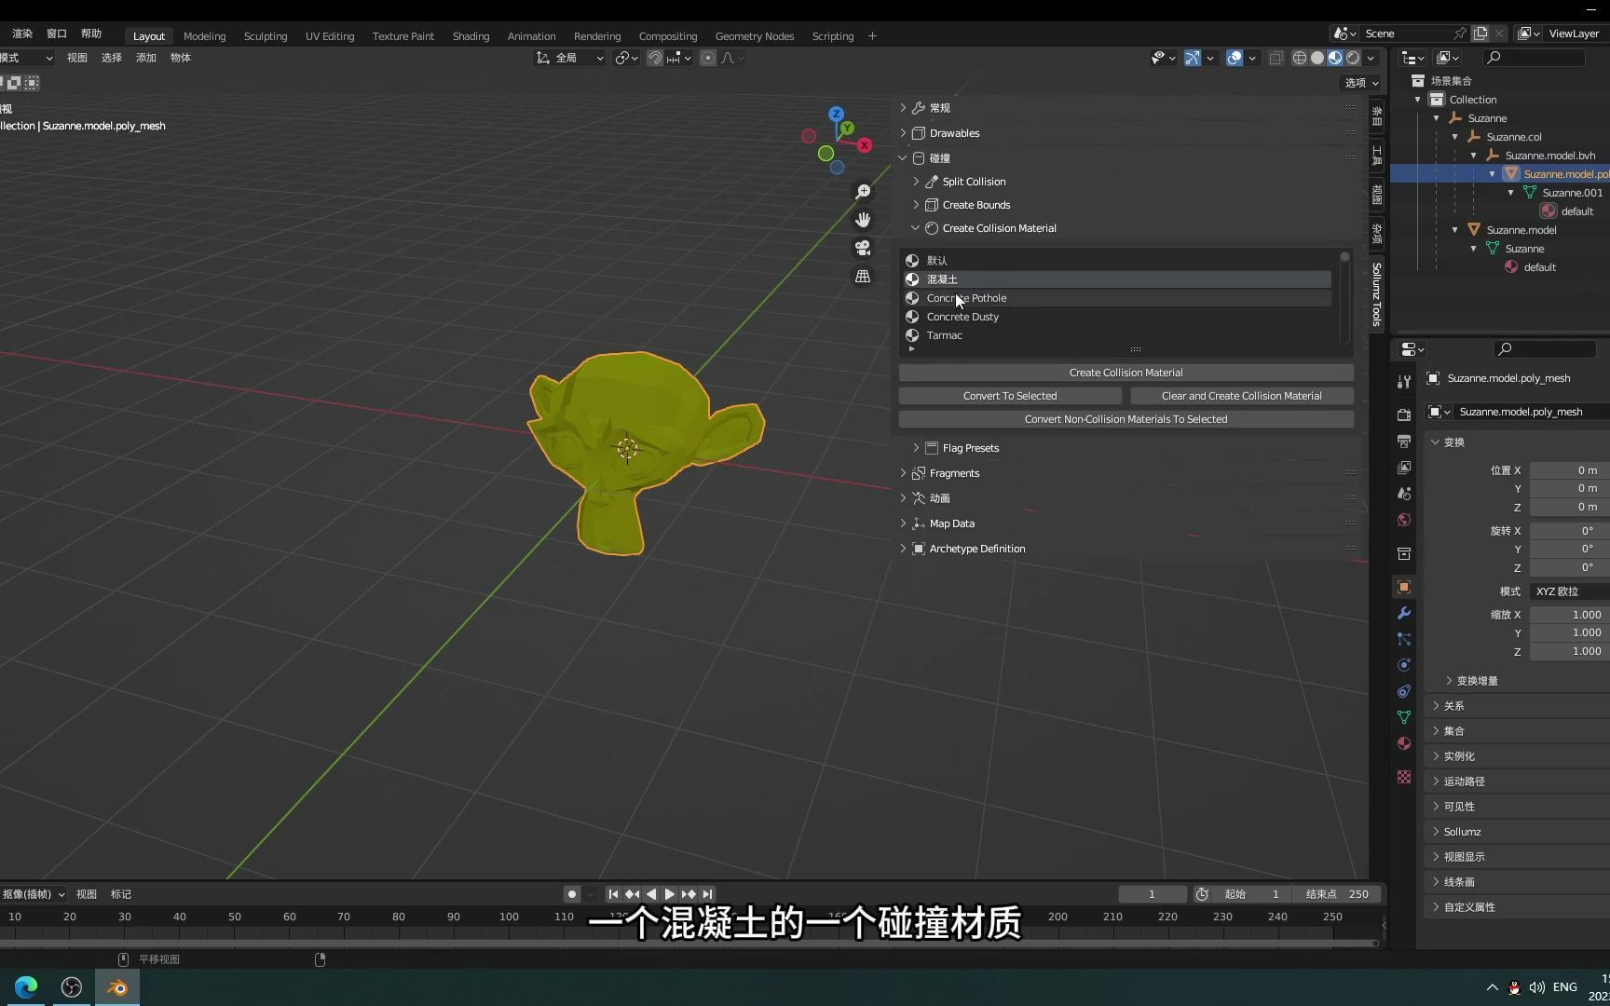Viewport: 1610px width, 1006px height.
Task: Open the Object Constraints tab icon
Action: click(1404, 692)
